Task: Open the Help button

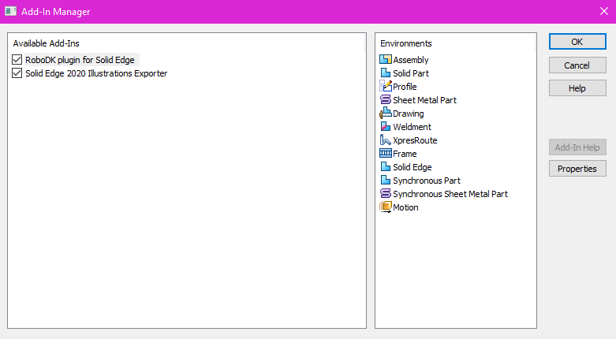Action: click(577, 88)
